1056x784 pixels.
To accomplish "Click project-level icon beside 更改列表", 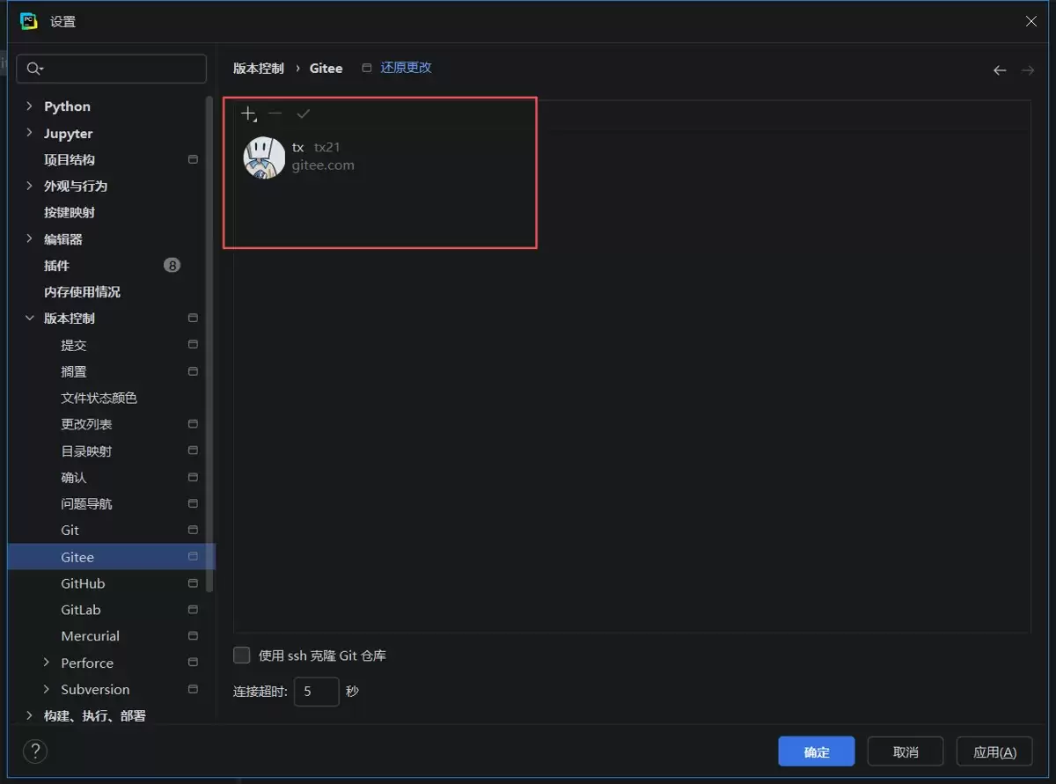I will pyautogui.click(x=193, y=424).
